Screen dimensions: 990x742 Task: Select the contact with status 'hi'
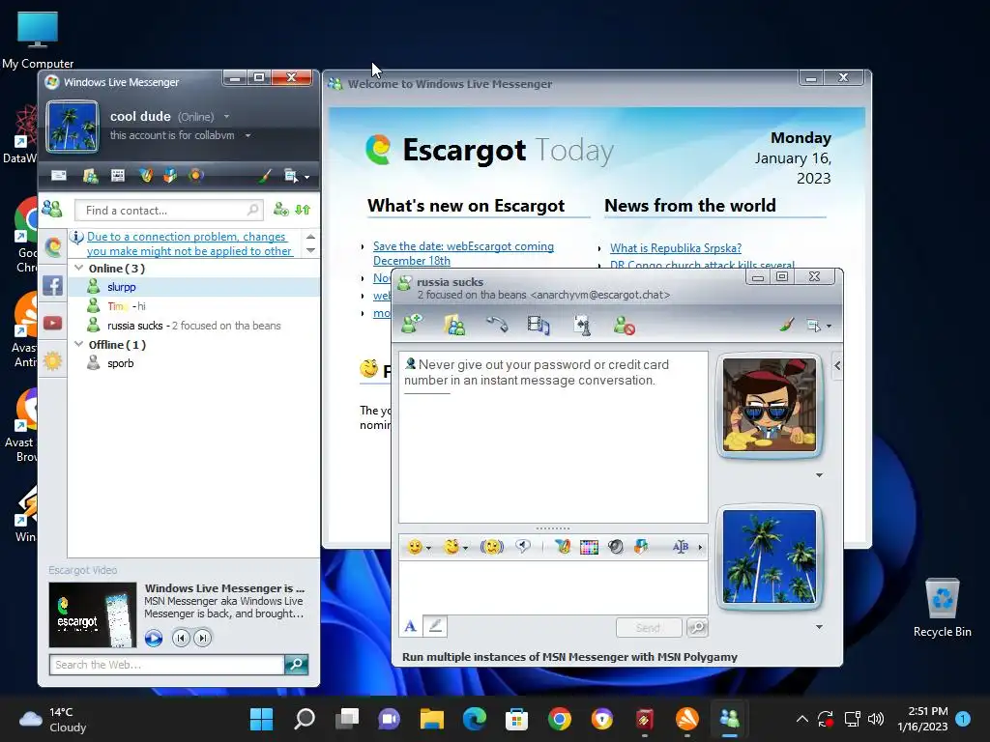pyautogui.click(x=193, y=306)
